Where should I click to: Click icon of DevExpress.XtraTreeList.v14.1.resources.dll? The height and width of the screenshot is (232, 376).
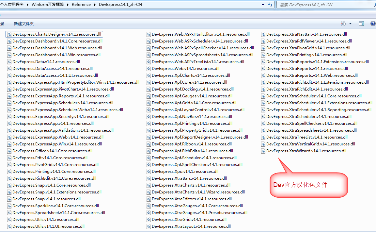pos(263,137)
